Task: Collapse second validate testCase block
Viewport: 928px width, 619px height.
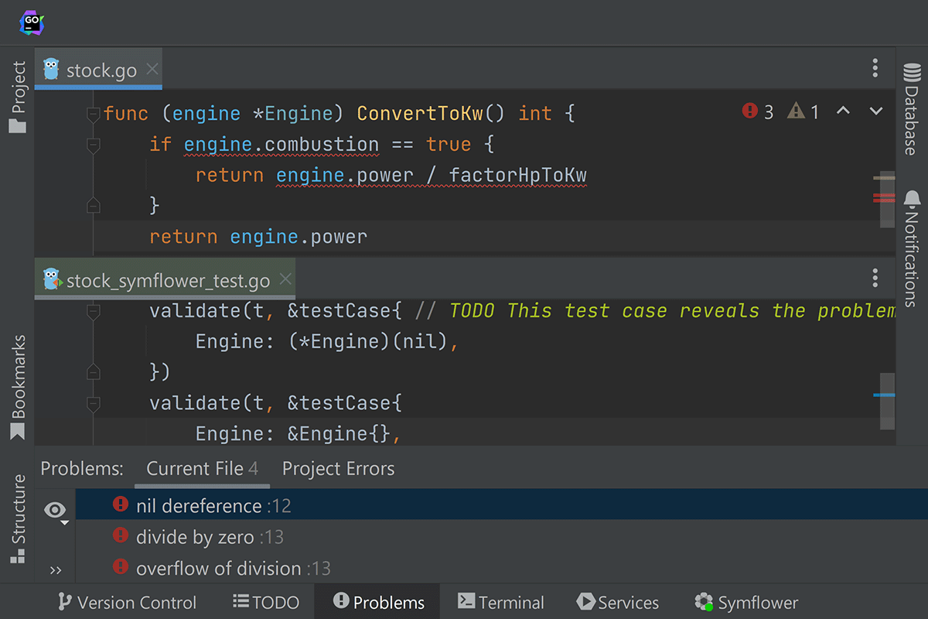Action: click(94, 404)
